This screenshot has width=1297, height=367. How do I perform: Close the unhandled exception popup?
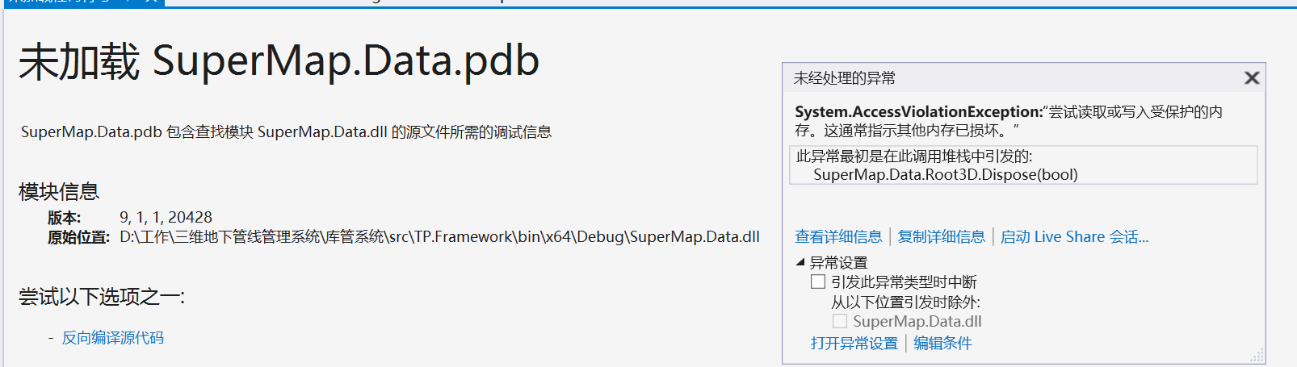[1252, 78]
